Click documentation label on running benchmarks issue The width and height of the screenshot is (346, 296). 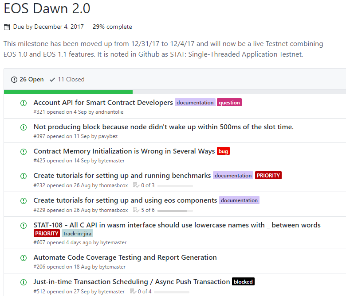click(x=233, y=175)
